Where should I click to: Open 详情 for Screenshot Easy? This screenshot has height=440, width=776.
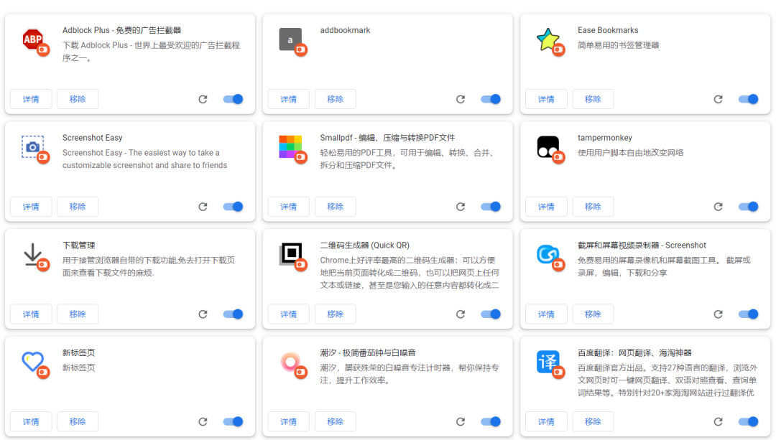tap(31, 207)
